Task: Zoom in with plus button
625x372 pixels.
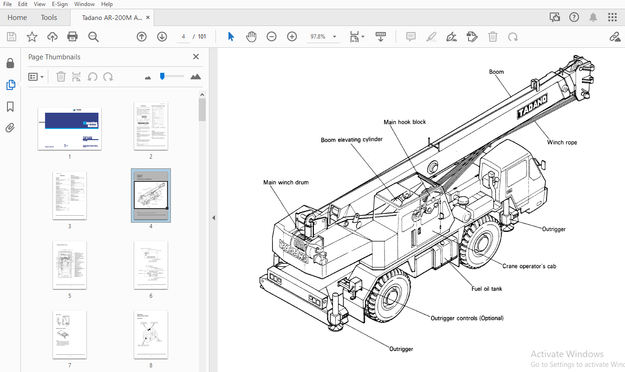Action: point(292,37)
